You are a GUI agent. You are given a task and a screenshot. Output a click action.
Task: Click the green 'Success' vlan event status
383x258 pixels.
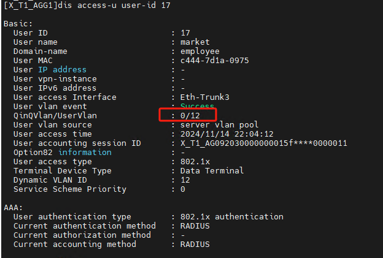coord(197,107)
